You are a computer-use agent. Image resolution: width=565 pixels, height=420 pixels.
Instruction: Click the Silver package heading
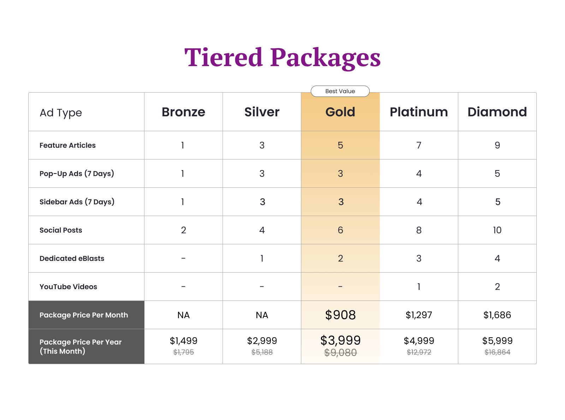pos(262,112)
